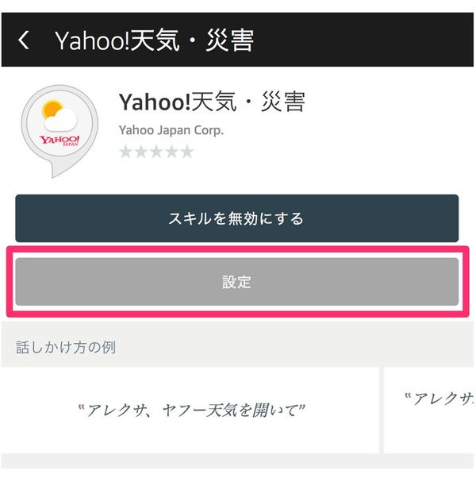Image resolution: width=476 pixels, height=478 pixels.
Task: Click the Yahoo!天気・災害 skill title
Action: (x=211, y=102)
